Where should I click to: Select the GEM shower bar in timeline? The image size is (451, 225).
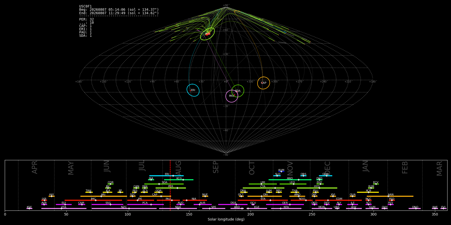[x=325, y=176]
